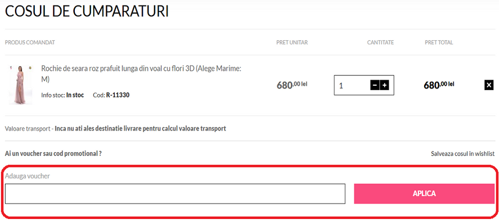Decrease quantity with the minus button

point(375,85)
